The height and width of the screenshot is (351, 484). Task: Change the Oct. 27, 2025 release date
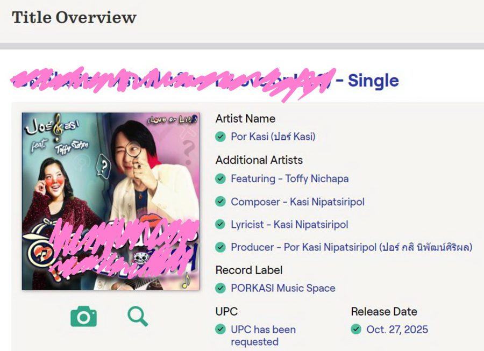[x=397, y=329]
